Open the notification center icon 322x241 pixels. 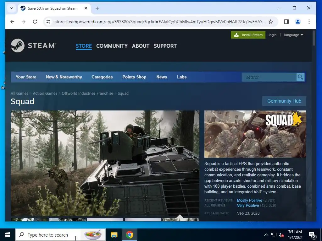click(312, 235)
